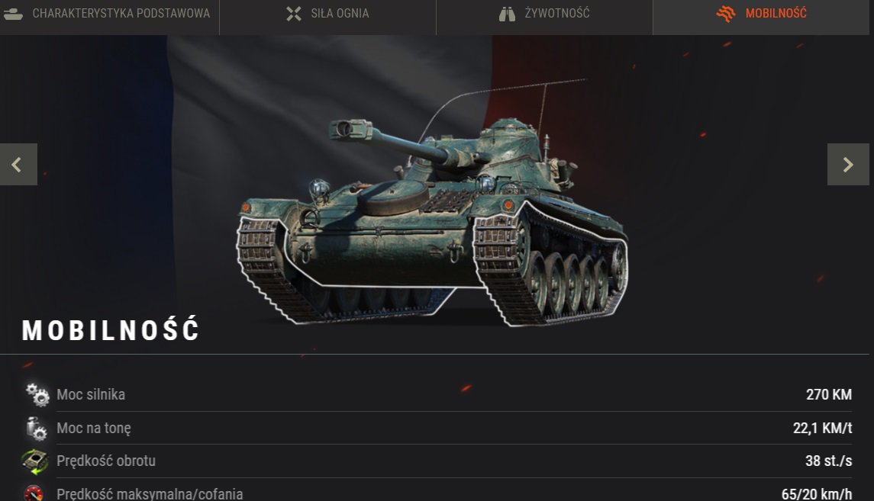Viewport: 874px width, 501px height.
Task: Click the Prędkość maksymalna/cofania label
Action: tap(150, 494)
